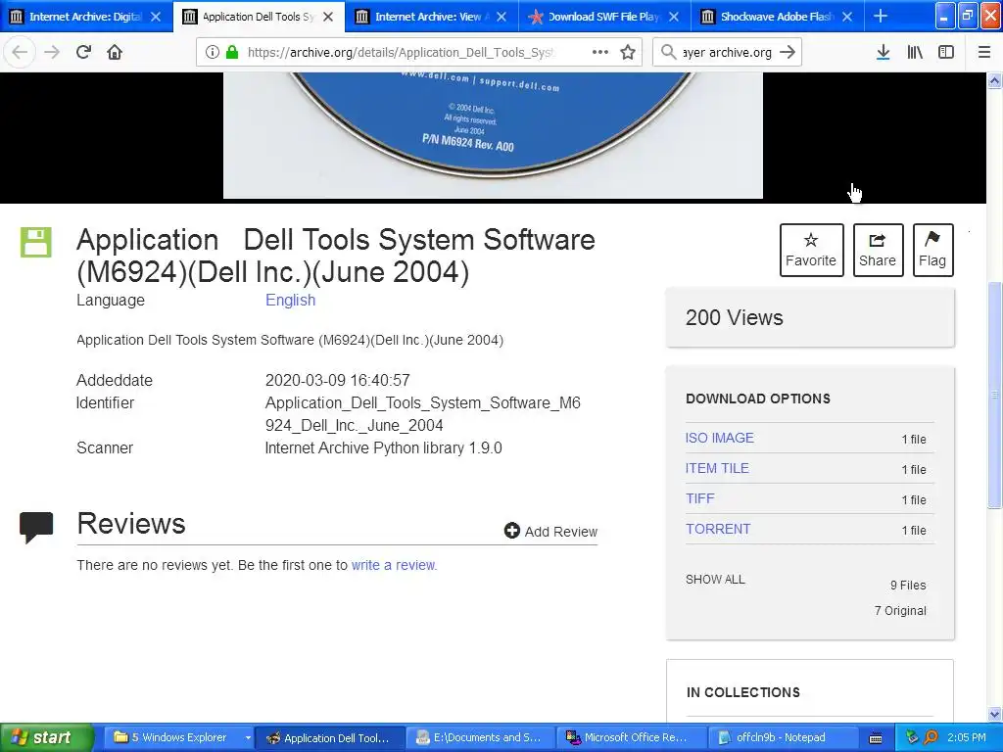Click the green floppy software icon
The image size is (1003, 752).
[36, 243]
